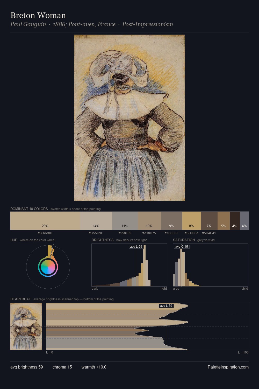
Task: Click the 5% warm brown swatch
Action: (x=224, y=221)
